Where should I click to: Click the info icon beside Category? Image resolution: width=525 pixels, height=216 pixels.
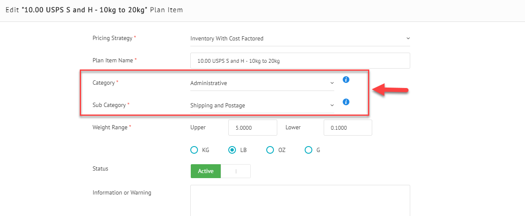(x=346, y=80)
